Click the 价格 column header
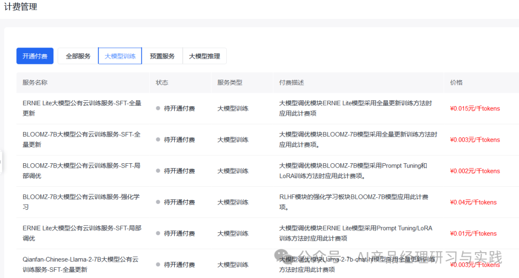519x278 pixels. tap(456, 83)
